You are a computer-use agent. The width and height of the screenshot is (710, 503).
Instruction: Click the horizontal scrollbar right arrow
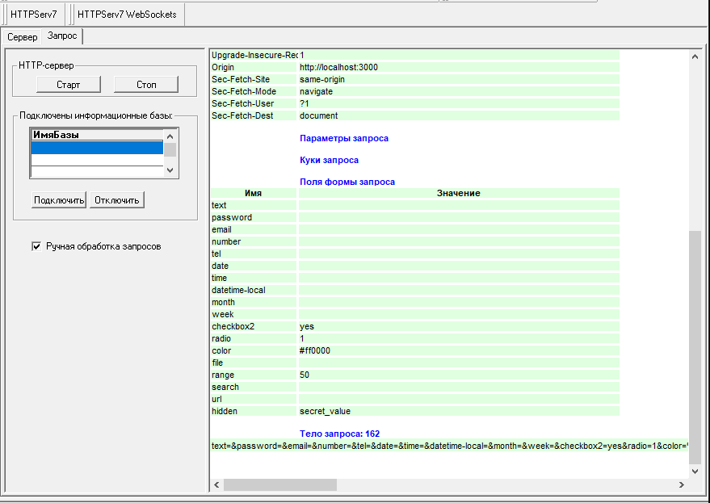pyautogui.click(x=682, y=484)
